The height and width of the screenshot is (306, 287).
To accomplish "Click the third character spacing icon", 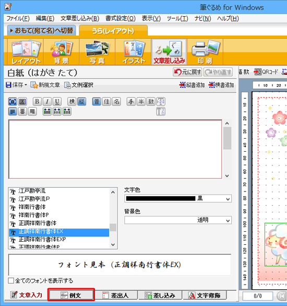I will (67, 111).
